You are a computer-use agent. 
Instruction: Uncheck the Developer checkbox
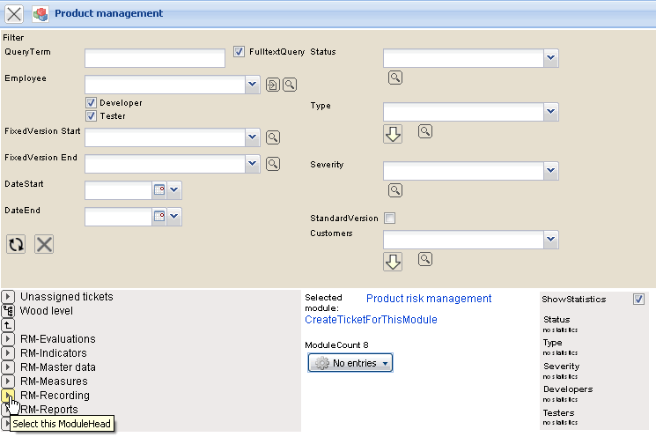tap(91, 103)
